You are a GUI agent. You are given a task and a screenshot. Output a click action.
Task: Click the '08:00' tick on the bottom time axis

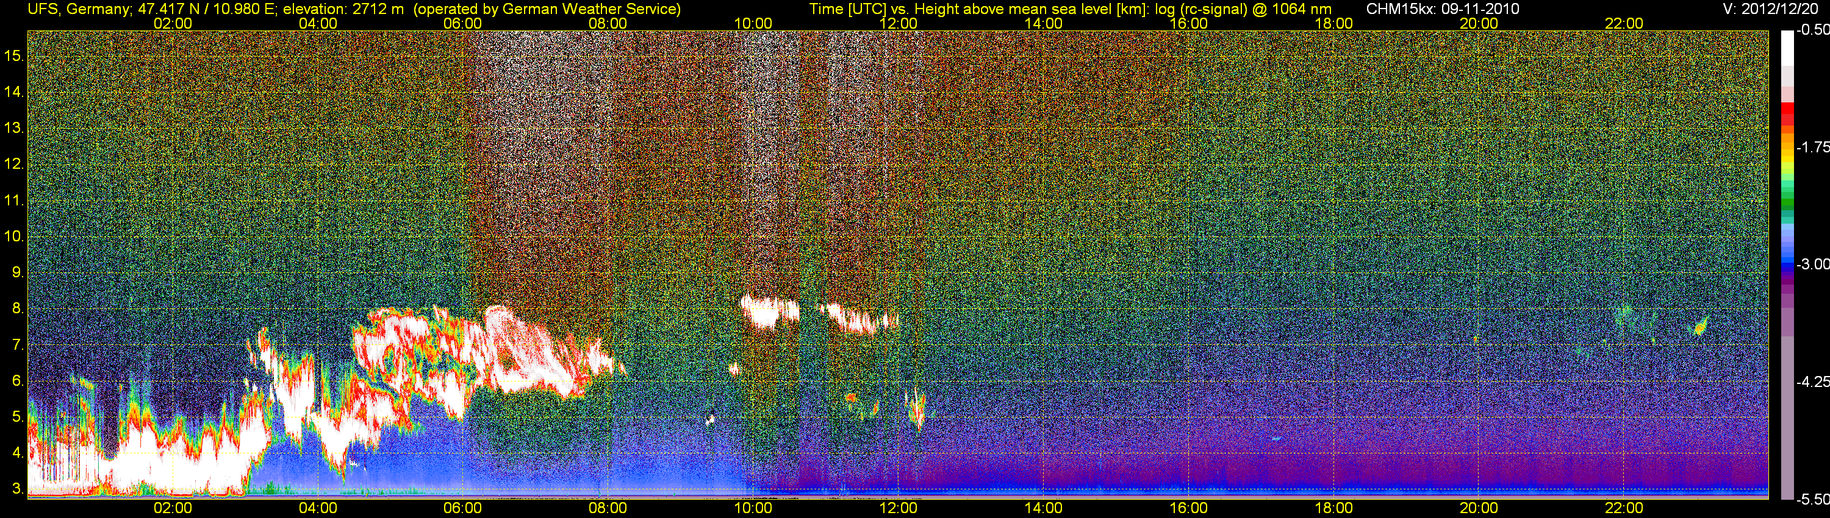click(608, 508)
